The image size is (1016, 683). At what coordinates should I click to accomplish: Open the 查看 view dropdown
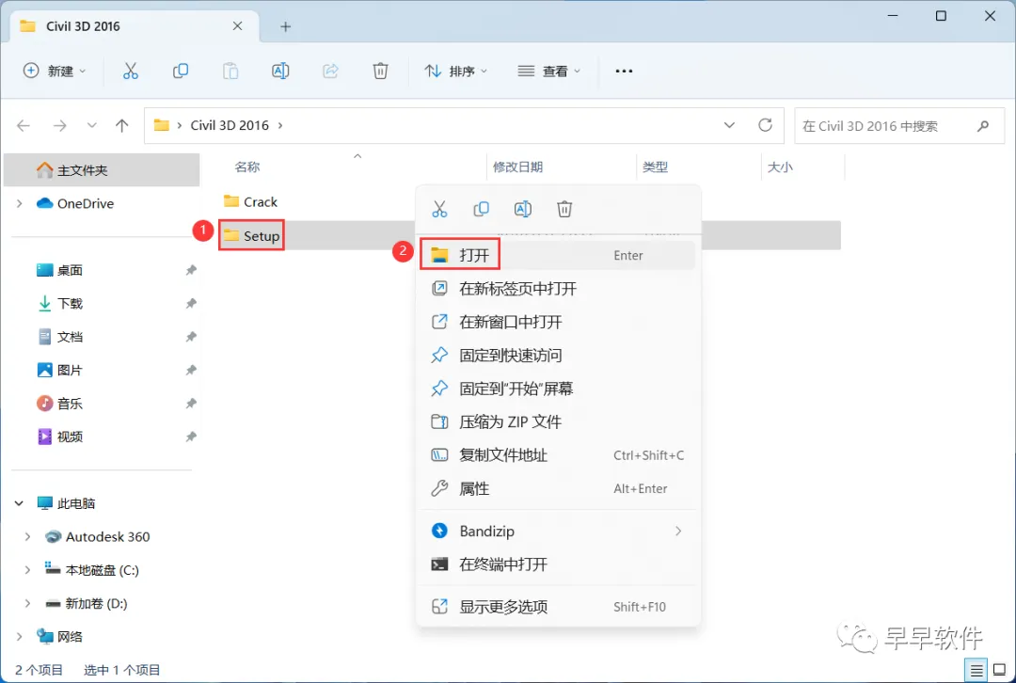tap(548, 71)
